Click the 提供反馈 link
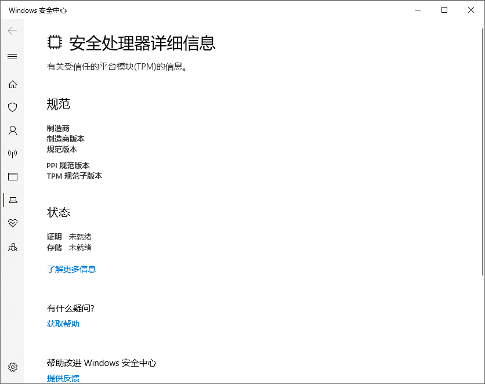 [63, 378]
